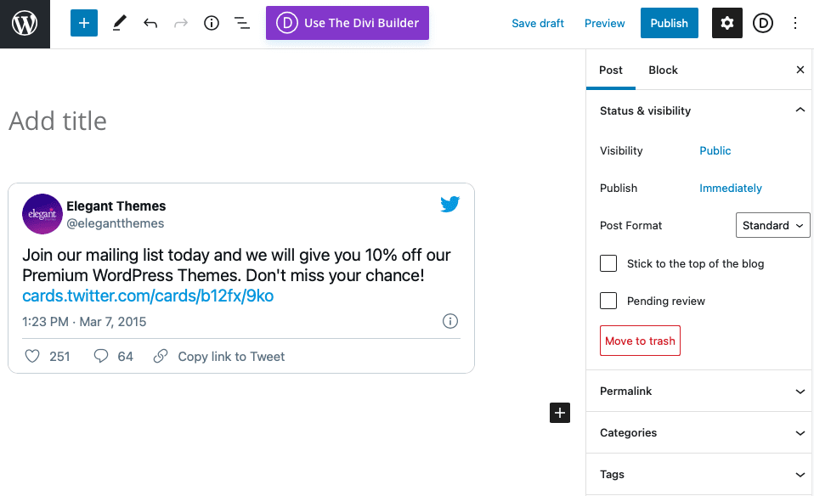Select the Post tab
This screenshot has width=814, height=496.
611,70
